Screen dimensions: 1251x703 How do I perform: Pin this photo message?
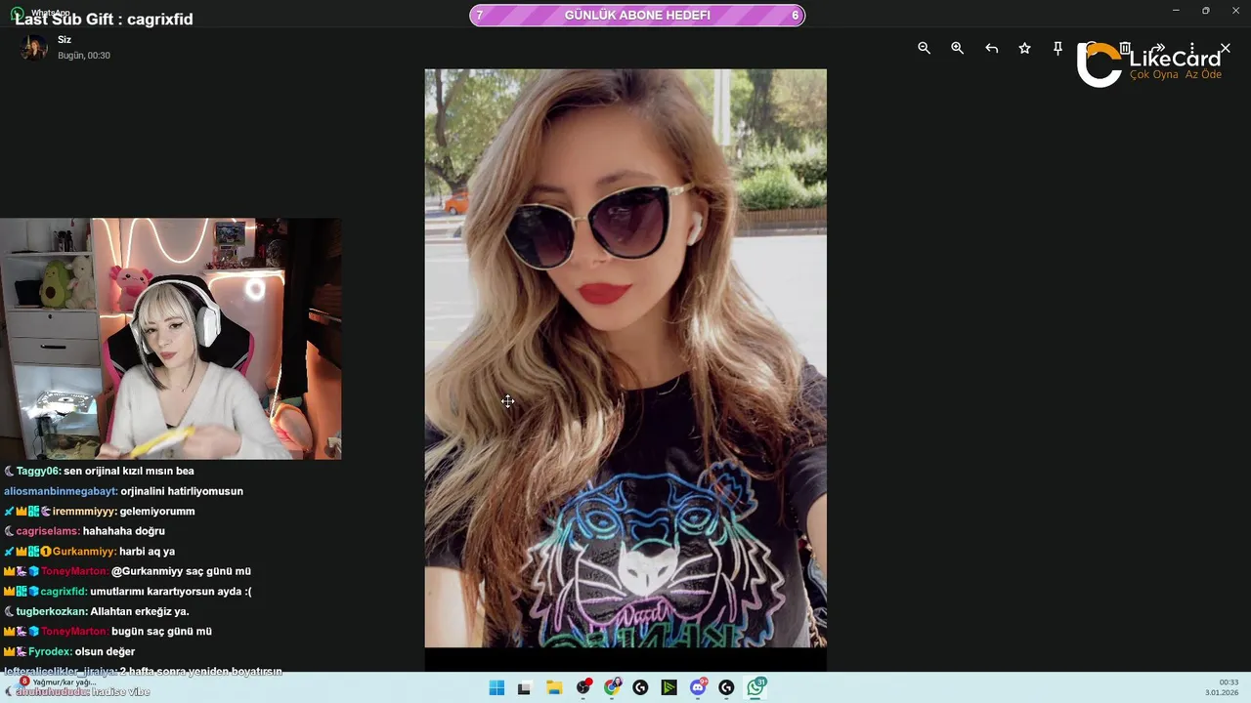1057,48
